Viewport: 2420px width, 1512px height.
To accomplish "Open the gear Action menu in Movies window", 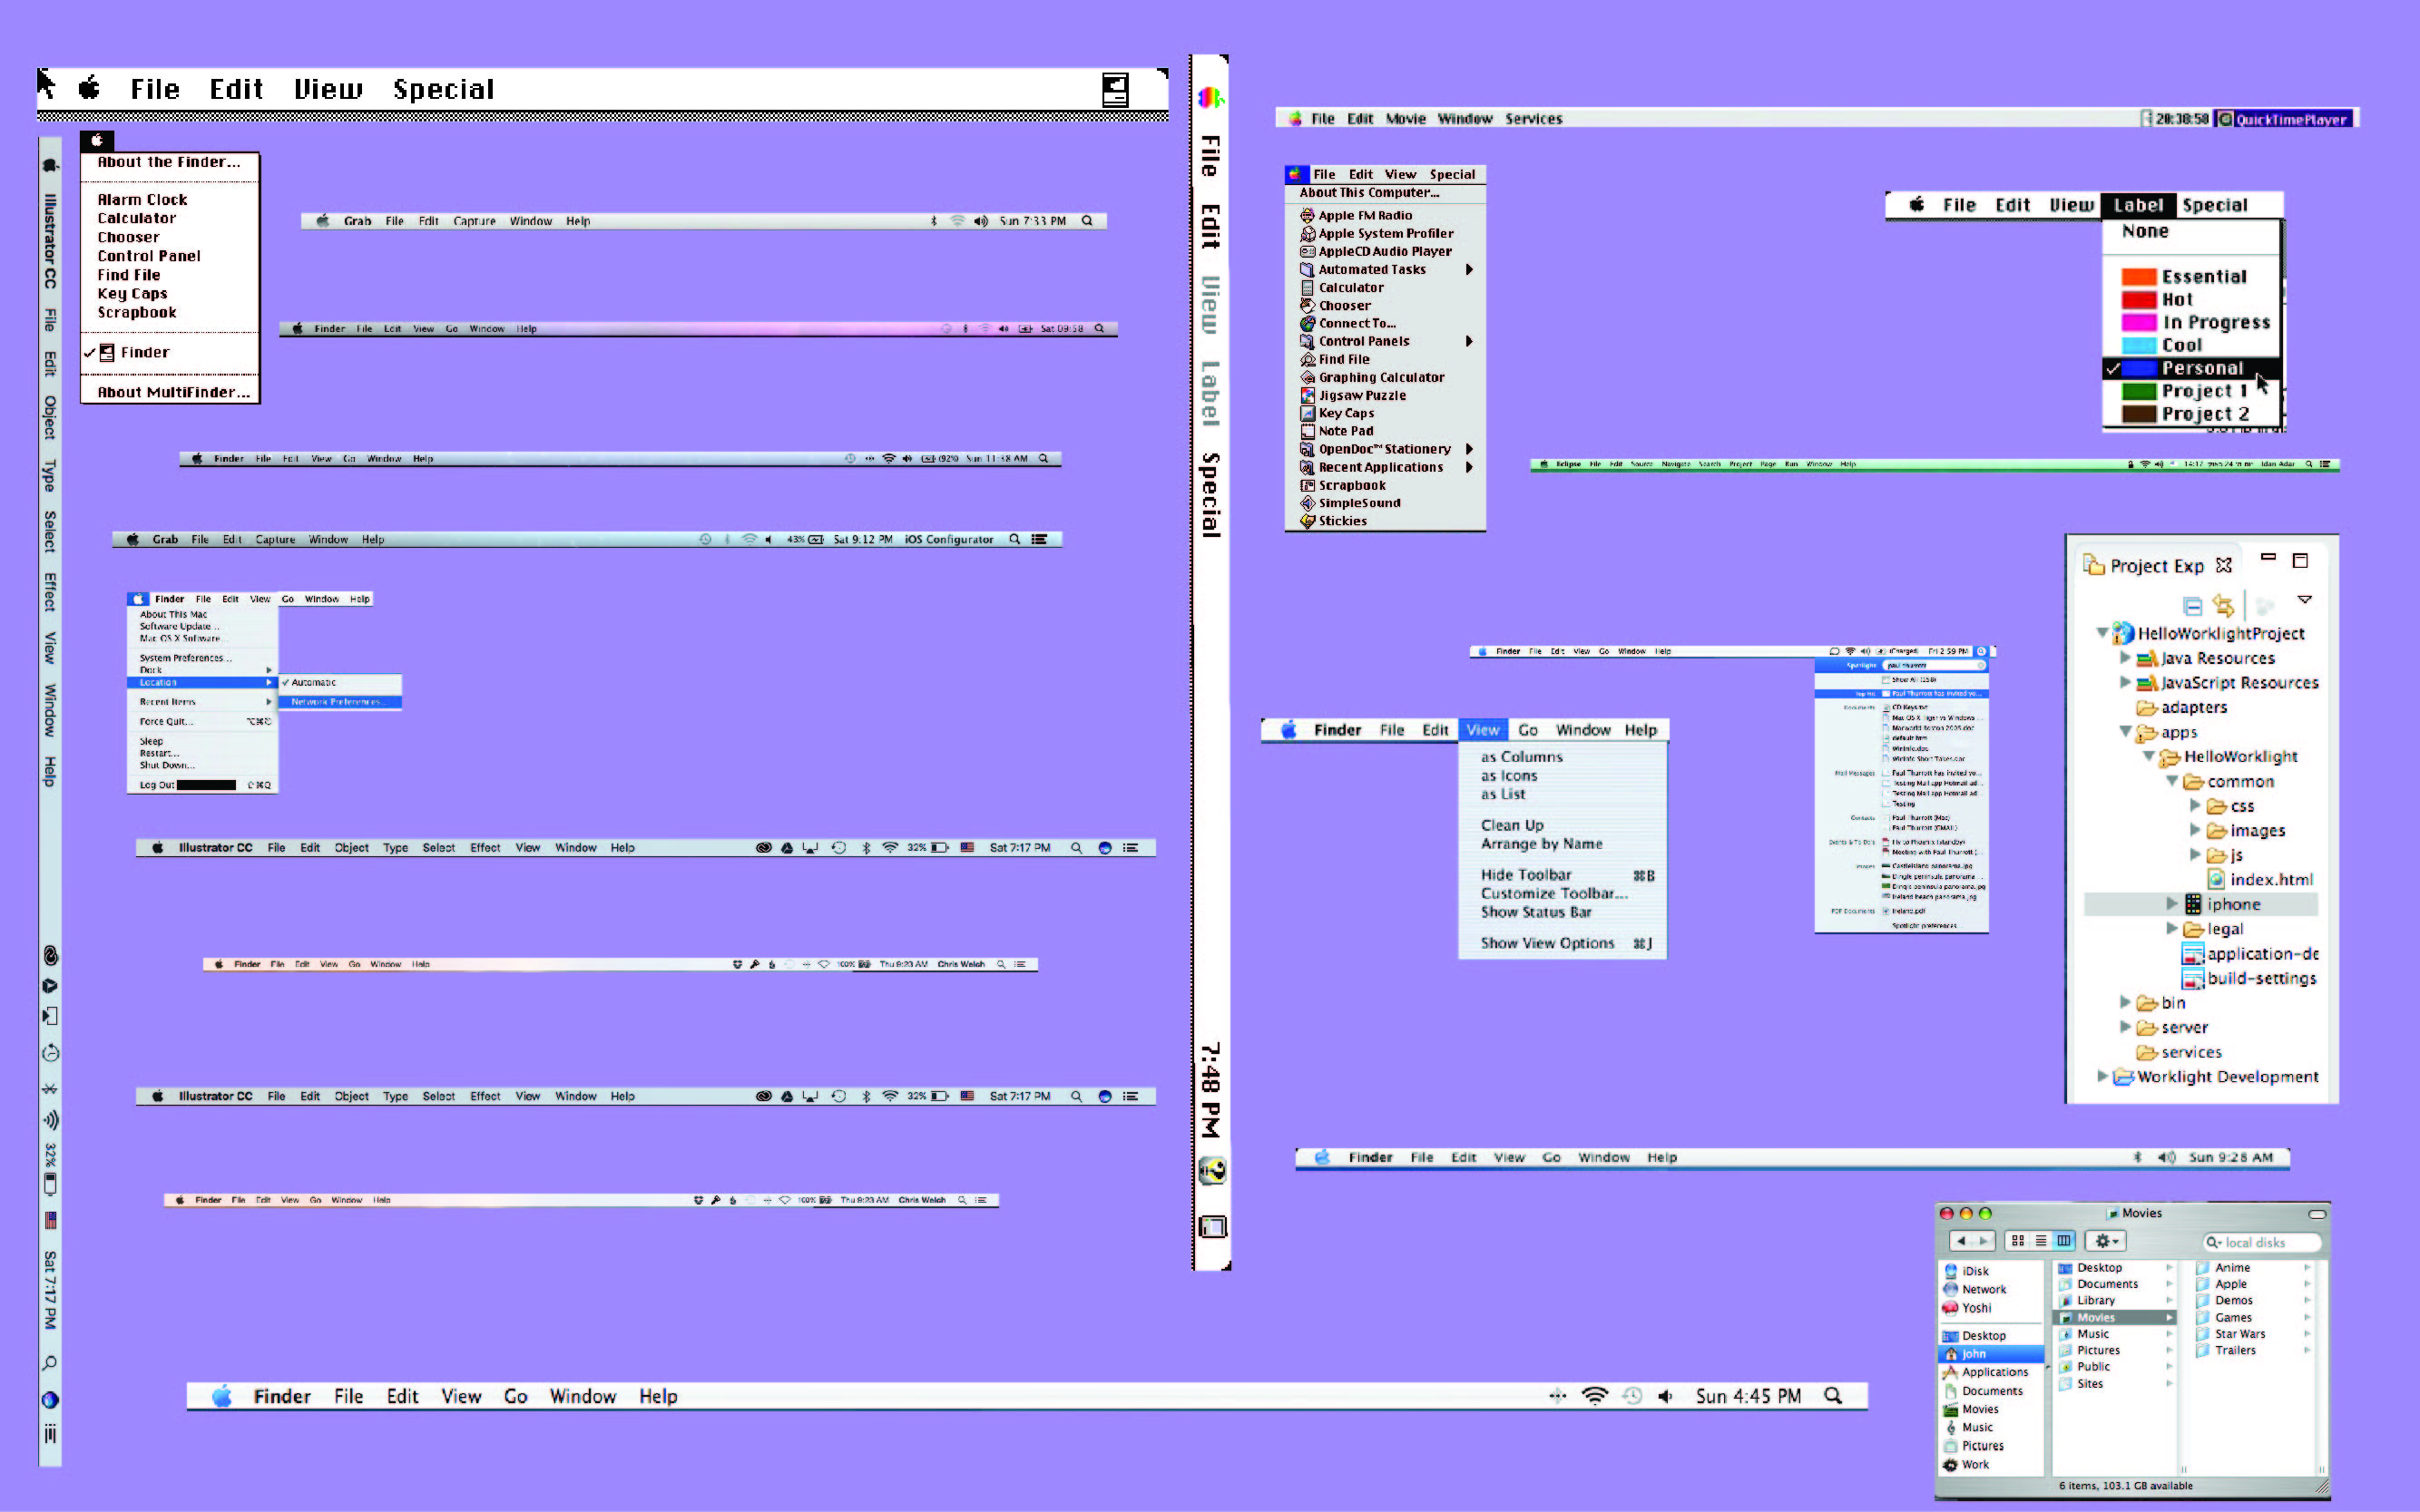I will [2106, 1241].
